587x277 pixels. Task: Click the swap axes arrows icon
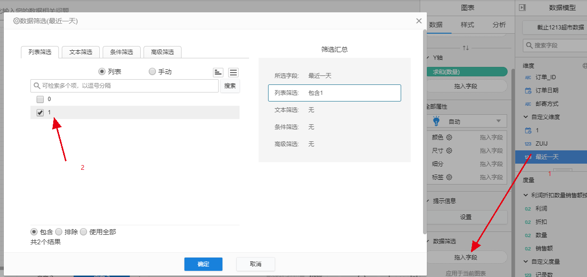click(x=465, y=48)
